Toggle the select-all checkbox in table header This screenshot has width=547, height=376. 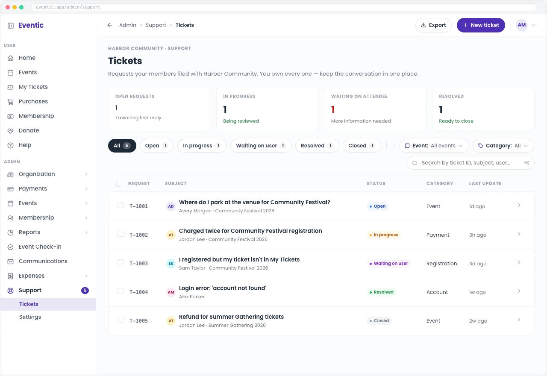[119, 184]
